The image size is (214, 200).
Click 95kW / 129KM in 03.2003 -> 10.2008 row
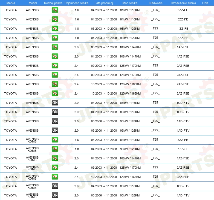click(130, 29)
